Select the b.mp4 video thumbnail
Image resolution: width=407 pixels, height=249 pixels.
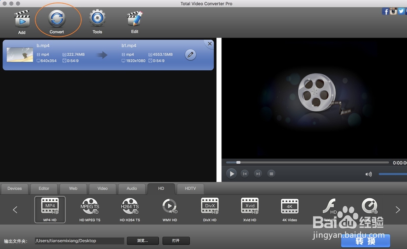(x=20, y=55)
